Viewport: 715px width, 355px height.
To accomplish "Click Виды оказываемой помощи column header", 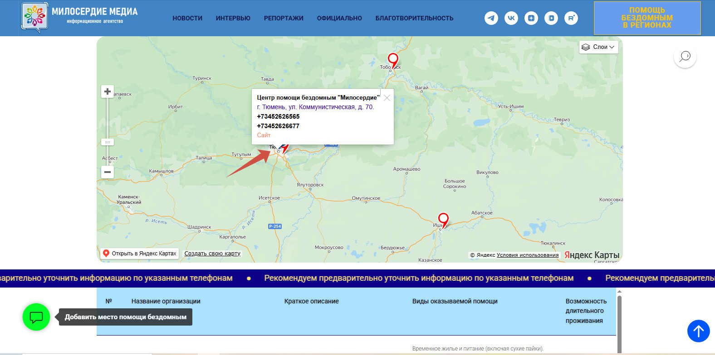I will [x=455, y=302].
